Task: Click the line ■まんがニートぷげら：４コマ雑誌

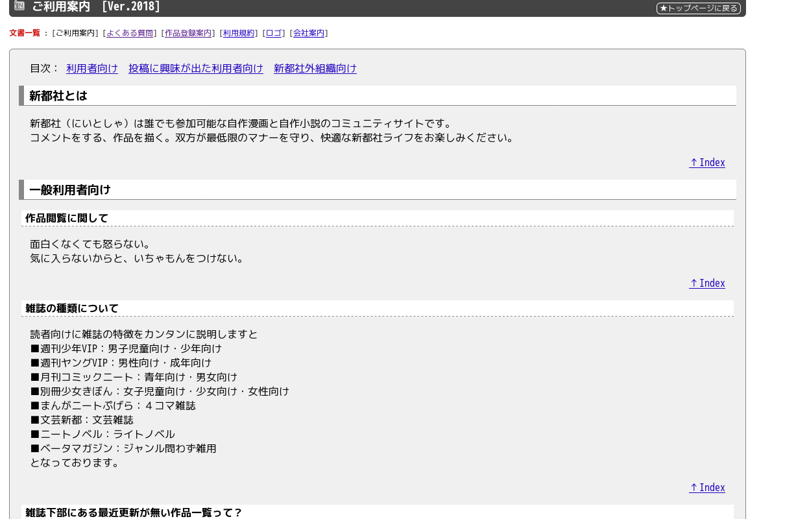Action: [x=113, y=406]
